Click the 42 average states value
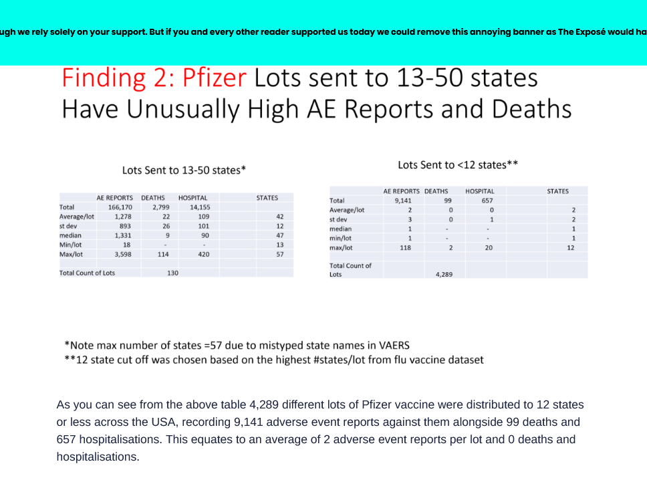 click(280, 217)
